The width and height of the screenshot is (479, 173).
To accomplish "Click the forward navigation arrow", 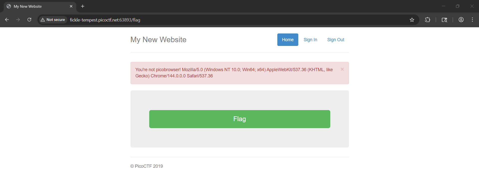I will coord(18,20).
